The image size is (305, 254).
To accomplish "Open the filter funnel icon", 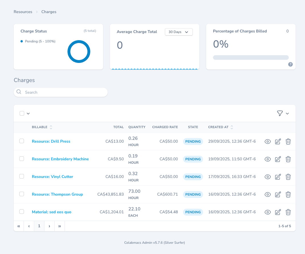I will [280, 113].
